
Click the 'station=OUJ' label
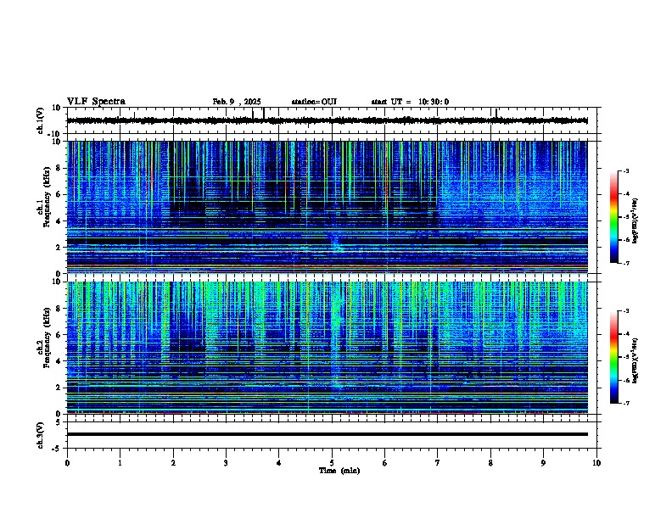314,102
